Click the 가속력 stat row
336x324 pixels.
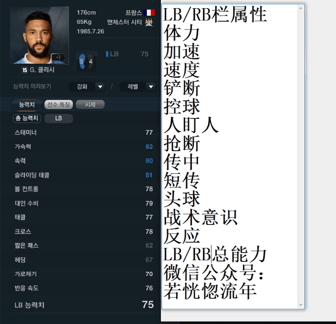point(83,147)
